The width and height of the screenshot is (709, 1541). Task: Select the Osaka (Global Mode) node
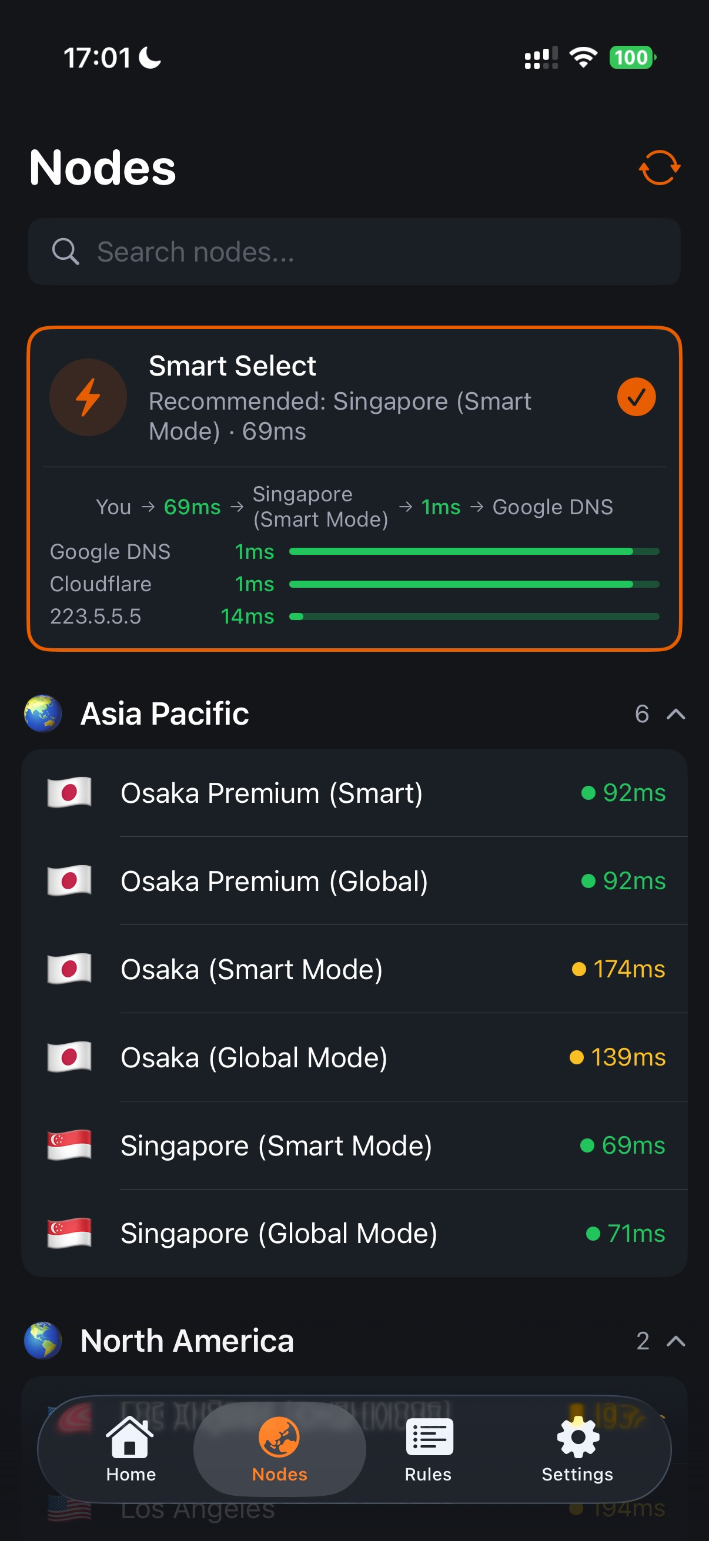354,1057
